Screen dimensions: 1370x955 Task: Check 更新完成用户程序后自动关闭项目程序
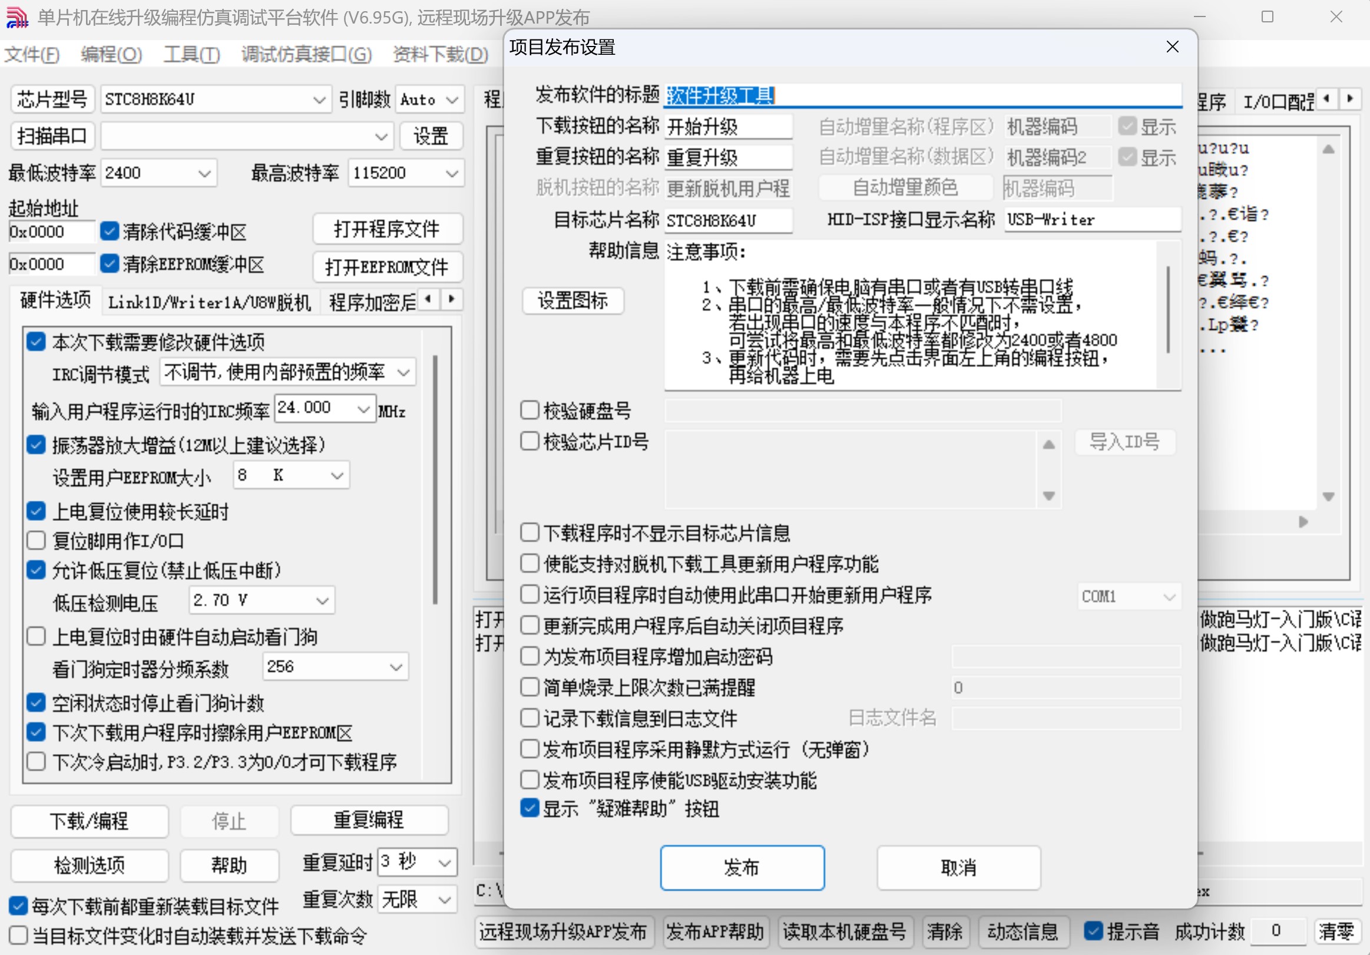(x=530, y=626)
